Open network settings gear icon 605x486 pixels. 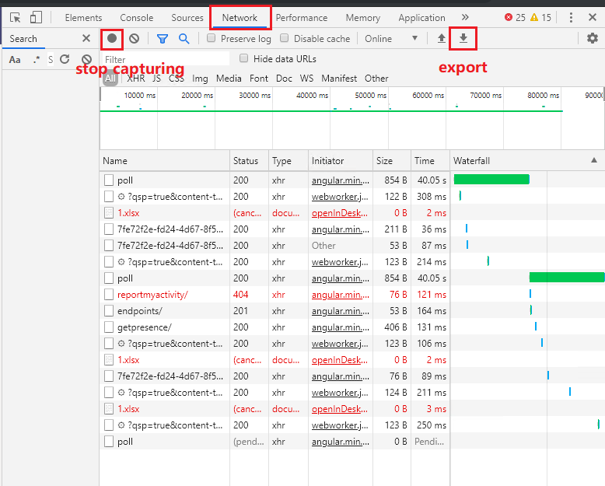[593, 38]
